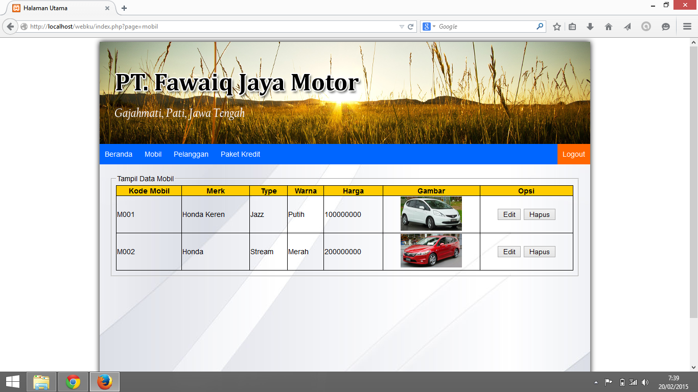
Task: Click the scrollbar down arrow
Action: tap(693, 367)
